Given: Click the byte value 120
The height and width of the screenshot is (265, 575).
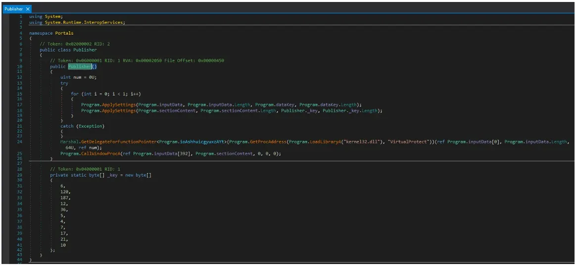Looking at the screenshot, I should tap(64, 191).
